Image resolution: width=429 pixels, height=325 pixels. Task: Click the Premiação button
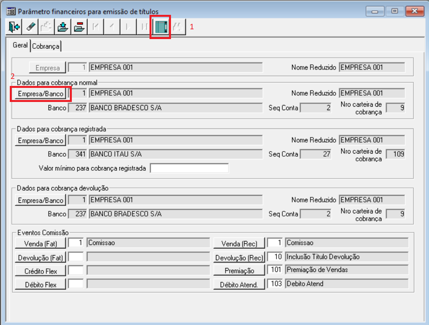click(x=239, y=271)
